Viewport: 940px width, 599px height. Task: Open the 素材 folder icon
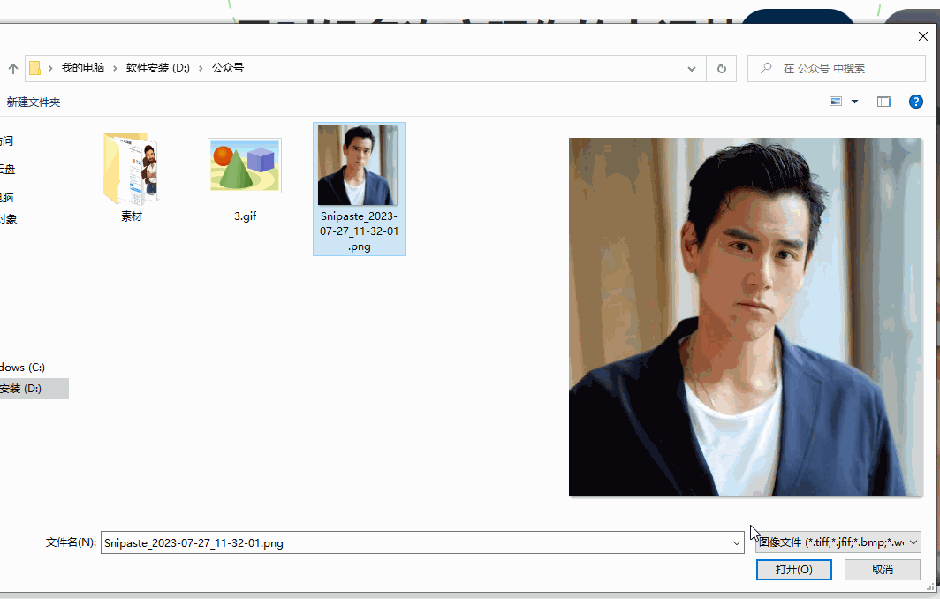coord(131,168)
